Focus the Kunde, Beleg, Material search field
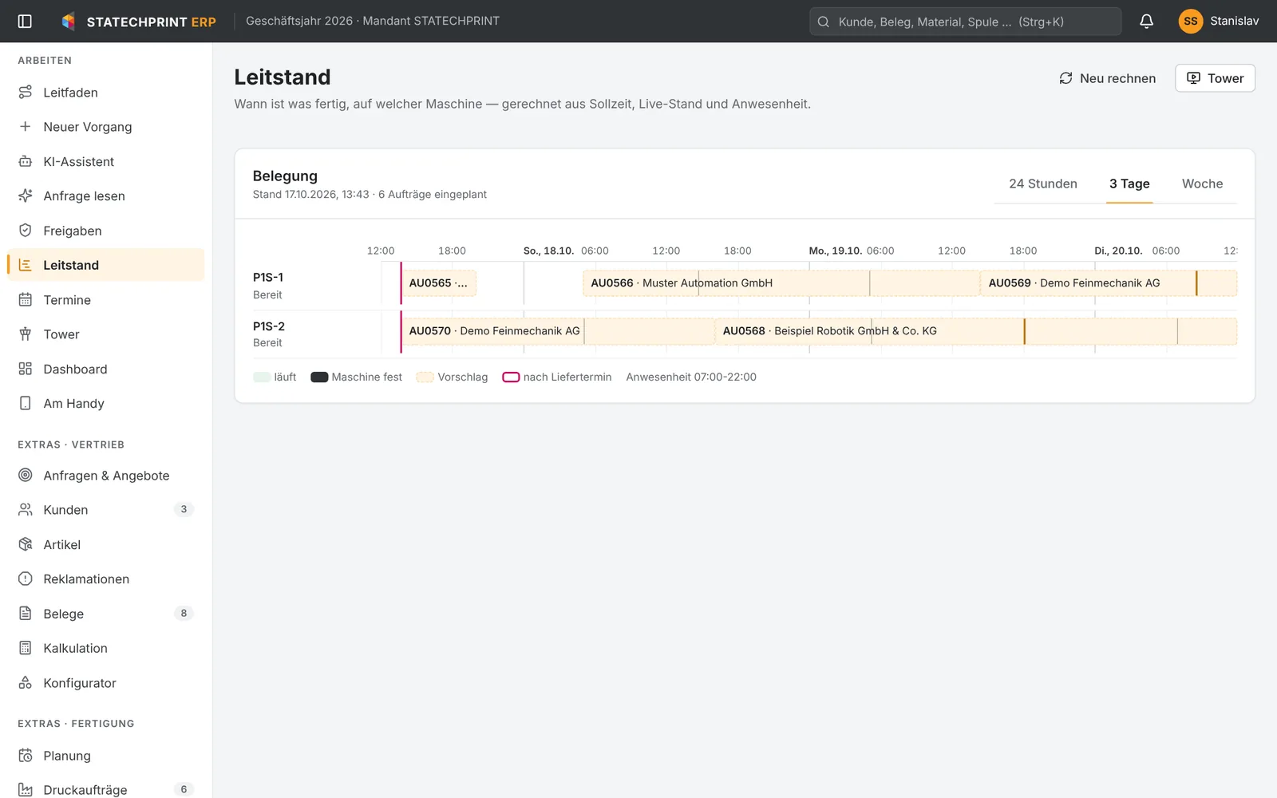This screenshot has width=1277, height=798. click(x=965, y=22)
